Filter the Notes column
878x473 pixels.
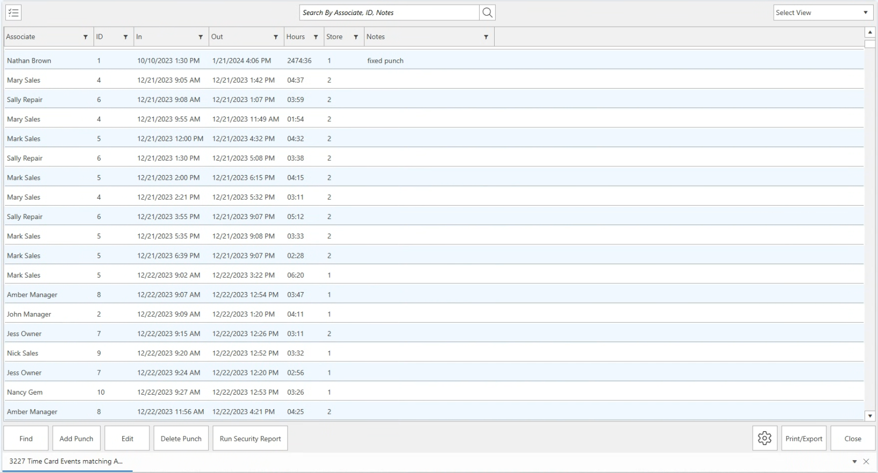(486, 37)
